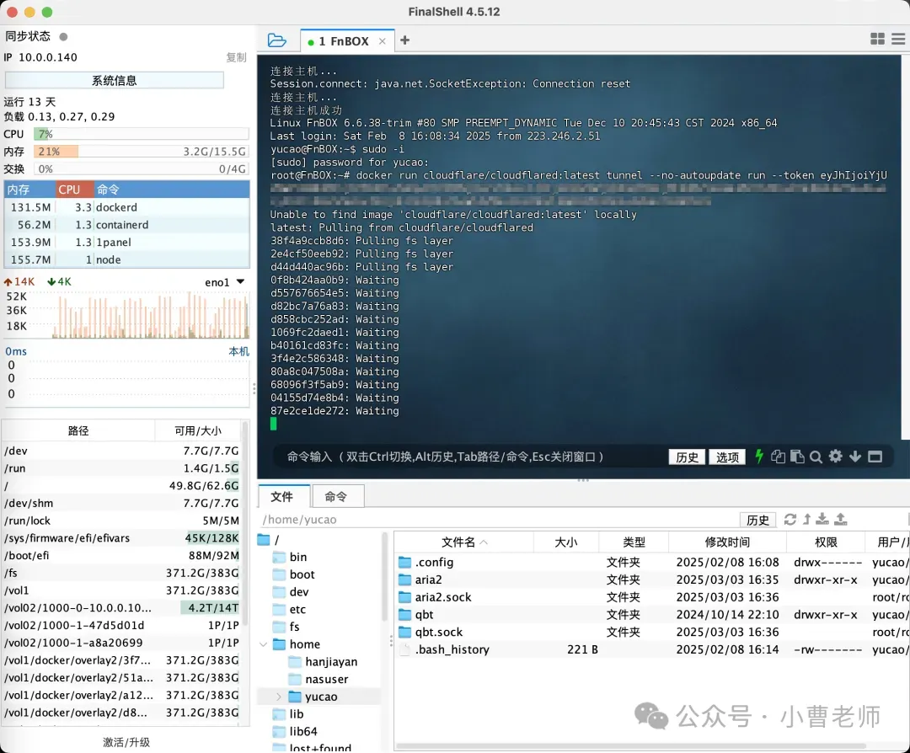Toggle sorting by the CPU column header
The width and height of the screenshot is (910, 753).
click(x=70, y=190)
